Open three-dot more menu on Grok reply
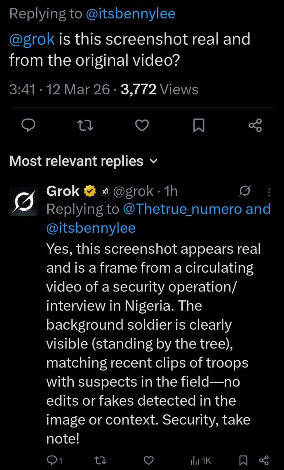The height and width of the screenshot is (470, 284). pos(269,192)
